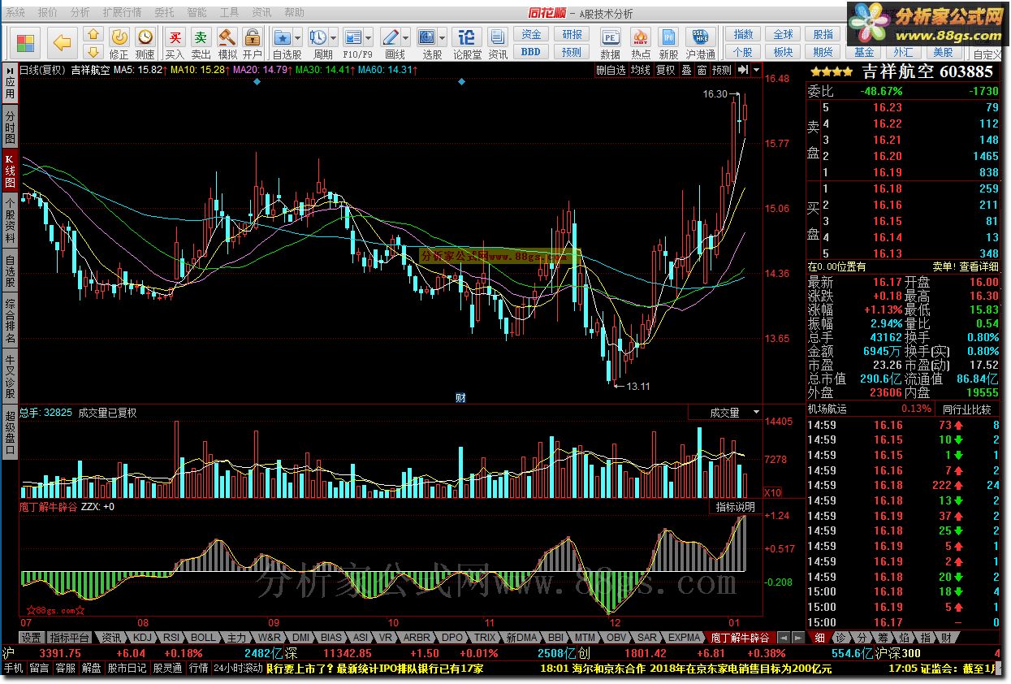Image resolution: width=1011 pixels, height=684 pixels.
Task: Open the 修正 correction tool
Action: pos(119,43)
